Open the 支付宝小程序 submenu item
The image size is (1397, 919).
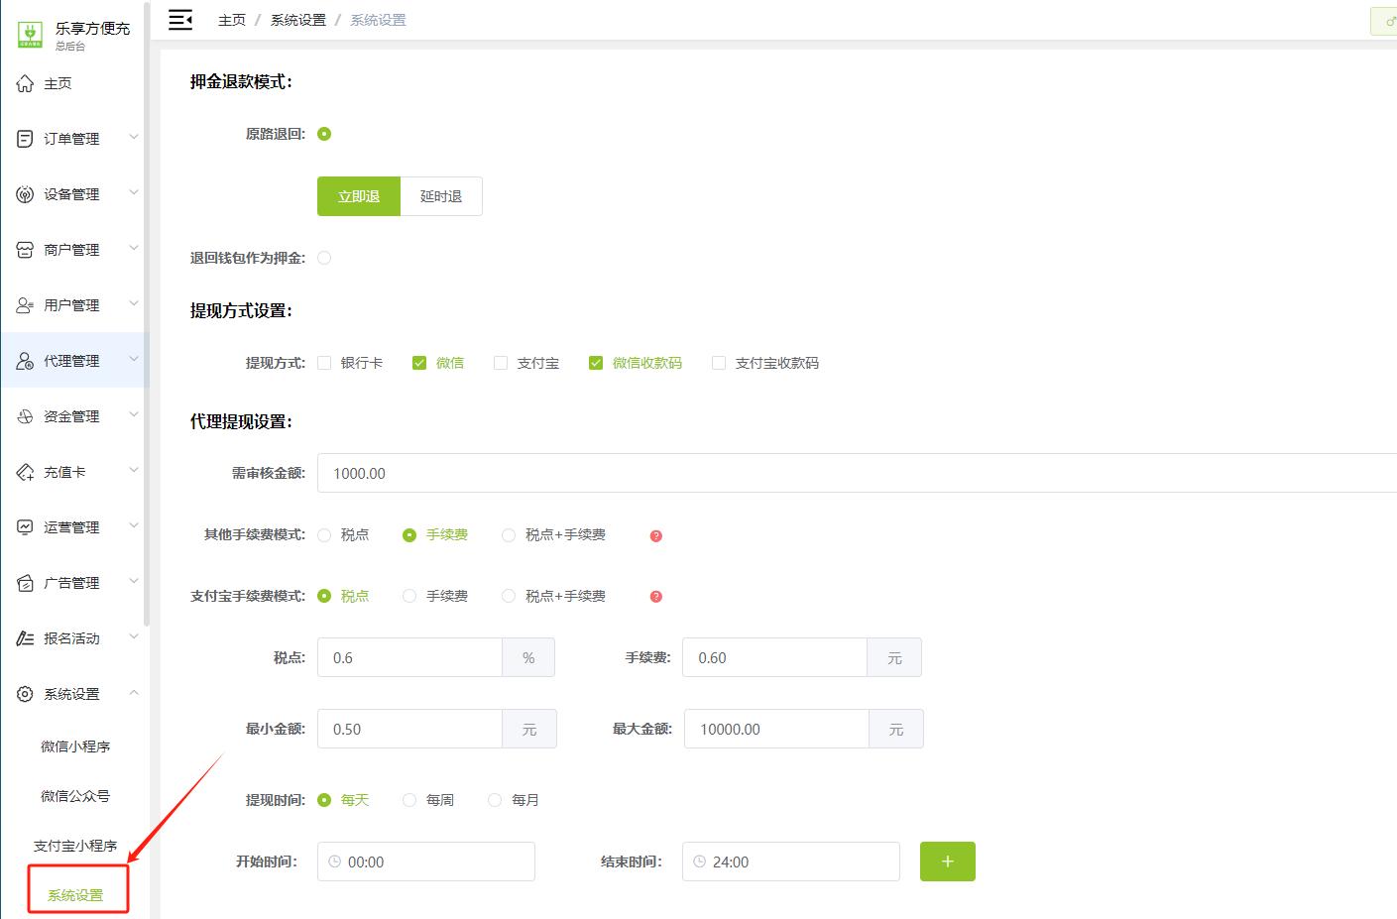(x=75, y=846)
